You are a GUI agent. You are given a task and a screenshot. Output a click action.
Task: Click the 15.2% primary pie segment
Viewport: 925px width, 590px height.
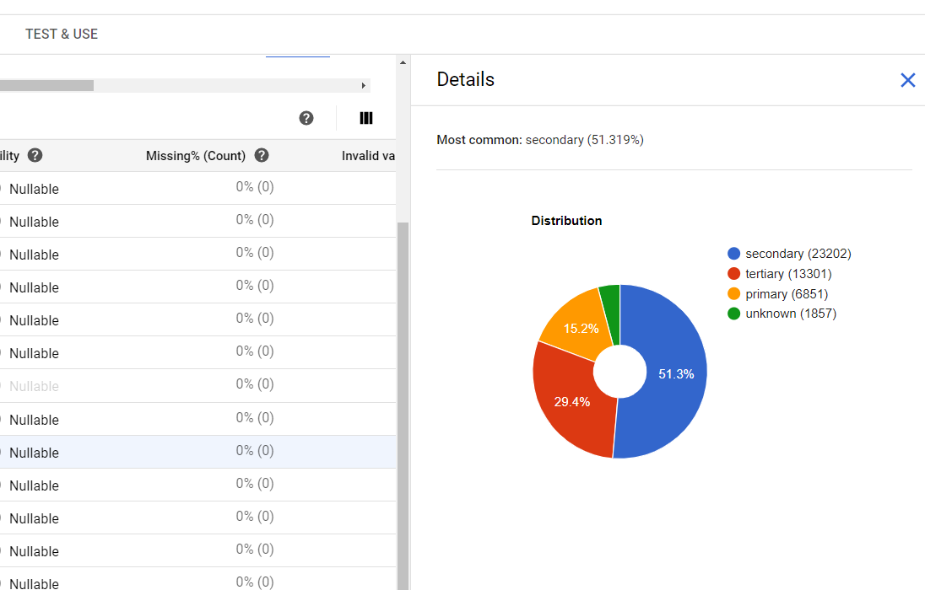(581, 328)
